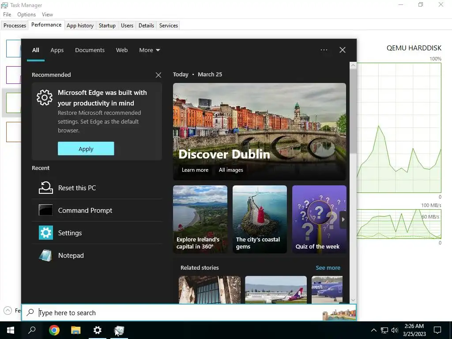
Task: Click All images on Discover Dublin
Action: coord(230,170)
